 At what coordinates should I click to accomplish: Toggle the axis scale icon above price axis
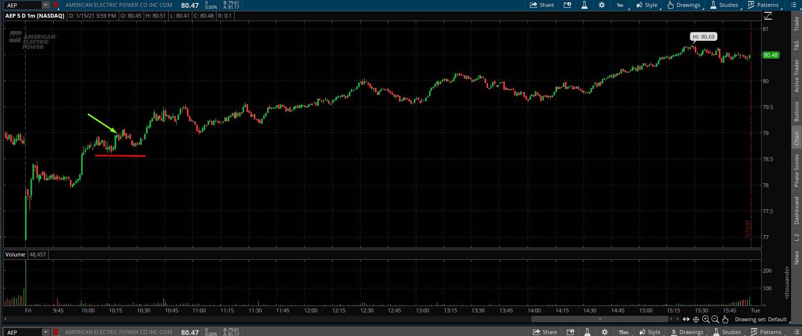pos(768,16)
